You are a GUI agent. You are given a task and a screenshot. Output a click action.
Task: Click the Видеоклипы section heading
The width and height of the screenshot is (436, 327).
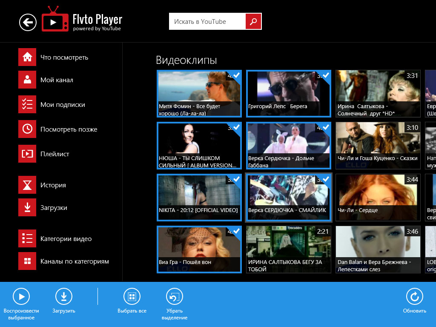click(x=186, y=60)
